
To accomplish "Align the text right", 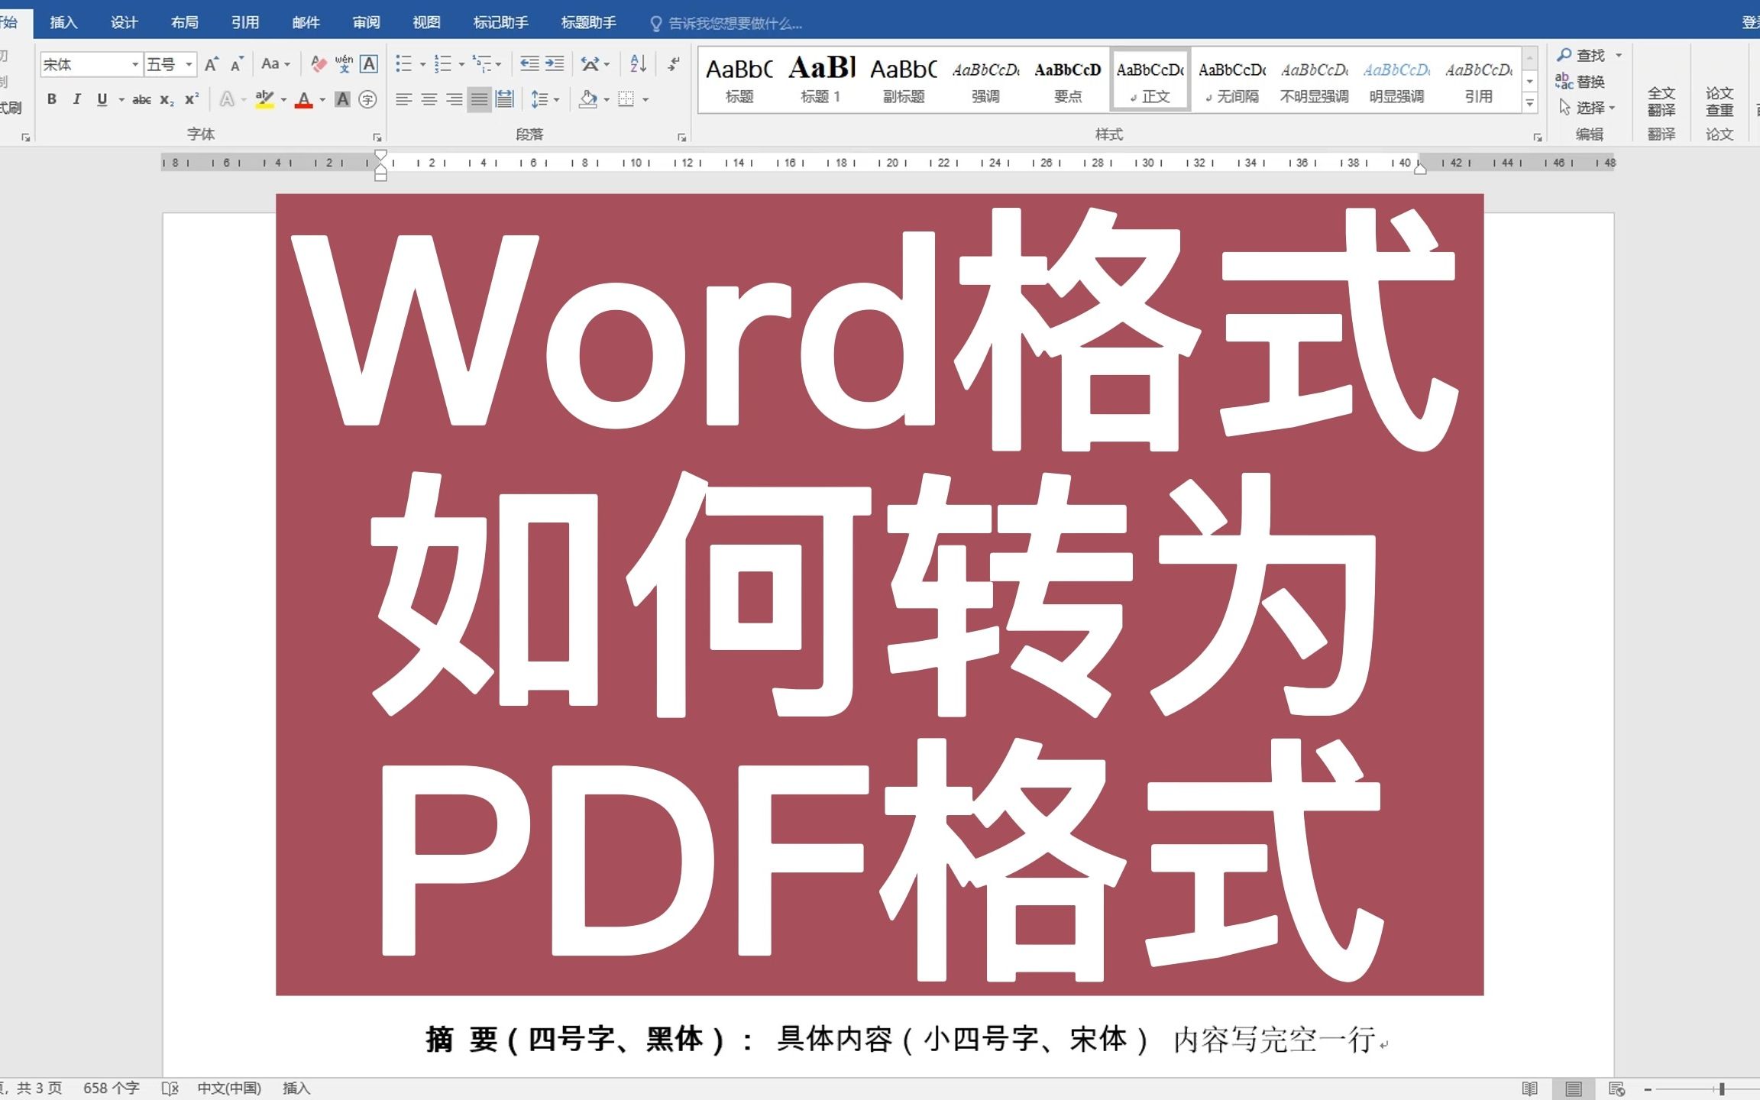I will (455, 99).
